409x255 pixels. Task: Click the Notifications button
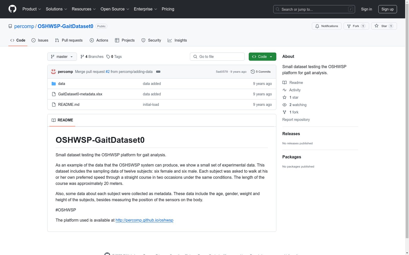pos(327,26)
